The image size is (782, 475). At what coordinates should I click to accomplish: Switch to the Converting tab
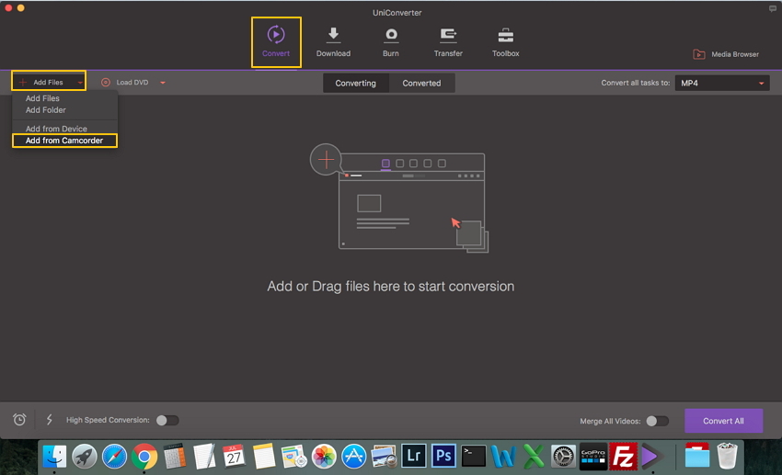pyautogui.click(x=356, y=84)
